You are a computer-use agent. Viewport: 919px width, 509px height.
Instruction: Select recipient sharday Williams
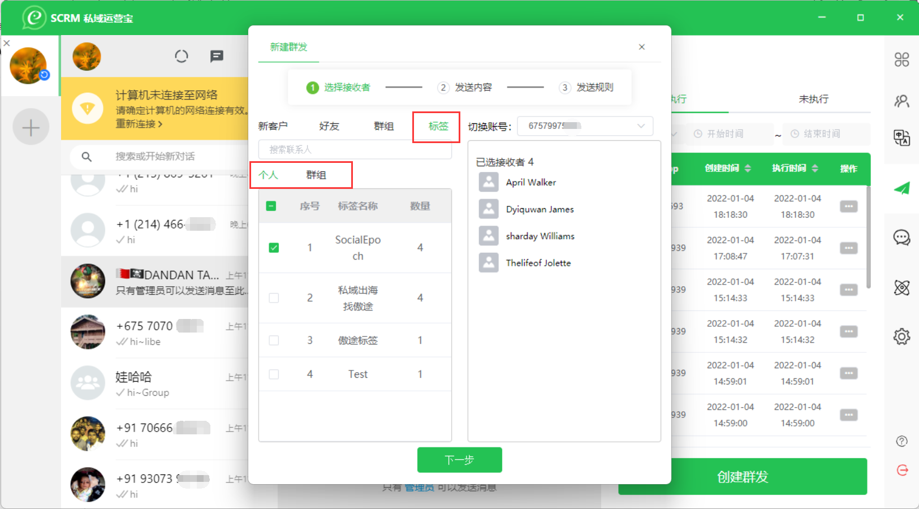point(527,236)
